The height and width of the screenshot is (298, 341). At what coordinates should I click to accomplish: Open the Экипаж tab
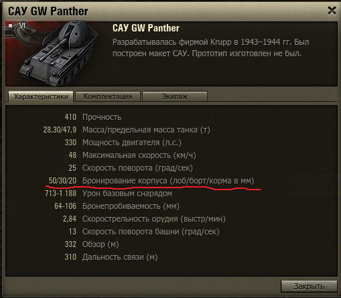[175, 96]
